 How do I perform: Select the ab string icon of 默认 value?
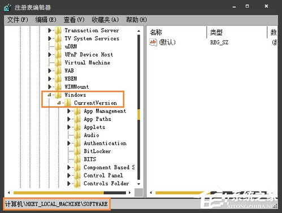(x=153, y=42)
